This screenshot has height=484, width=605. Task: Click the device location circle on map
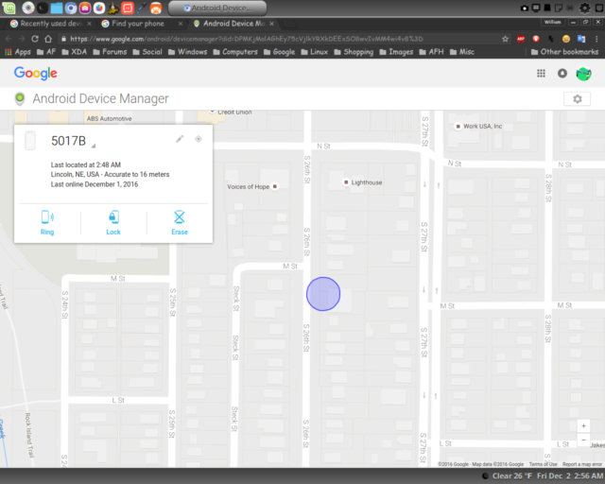point(323,294)
